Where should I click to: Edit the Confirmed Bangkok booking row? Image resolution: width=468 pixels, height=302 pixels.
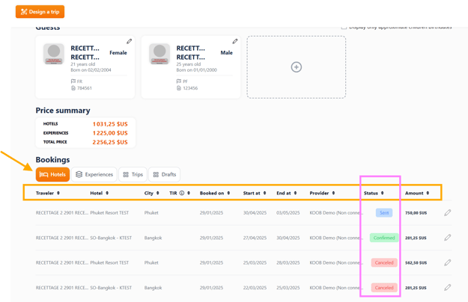pos(448,238)
